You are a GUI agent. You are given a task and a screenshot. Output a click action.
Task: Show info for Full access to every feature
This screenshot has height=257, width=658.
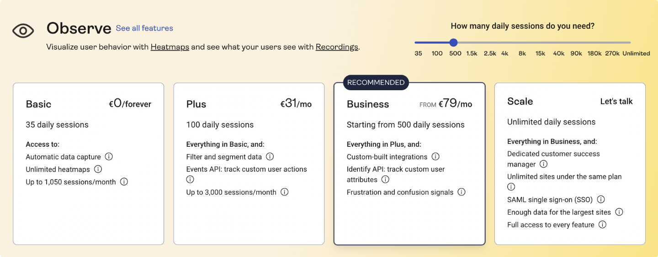pyautogui.click(x=602, y=225)
